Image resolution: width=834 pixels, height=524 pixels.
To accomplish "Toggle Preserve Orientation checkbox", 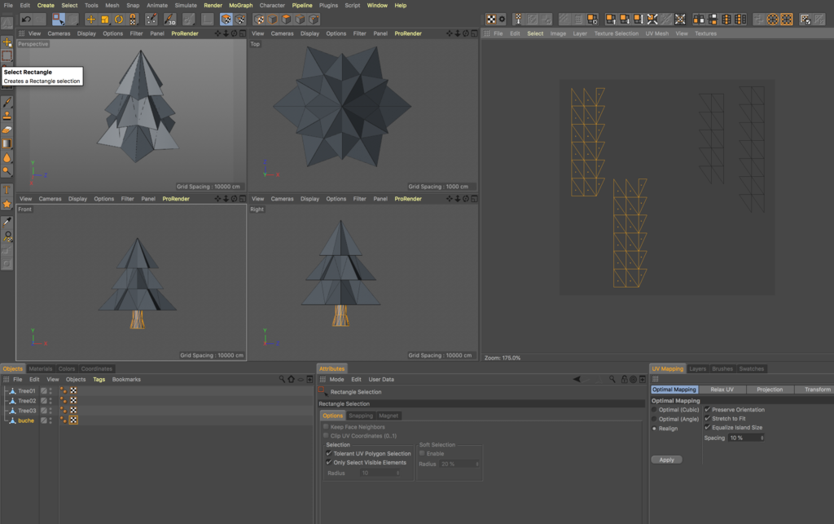I will (x=708, y=410).
